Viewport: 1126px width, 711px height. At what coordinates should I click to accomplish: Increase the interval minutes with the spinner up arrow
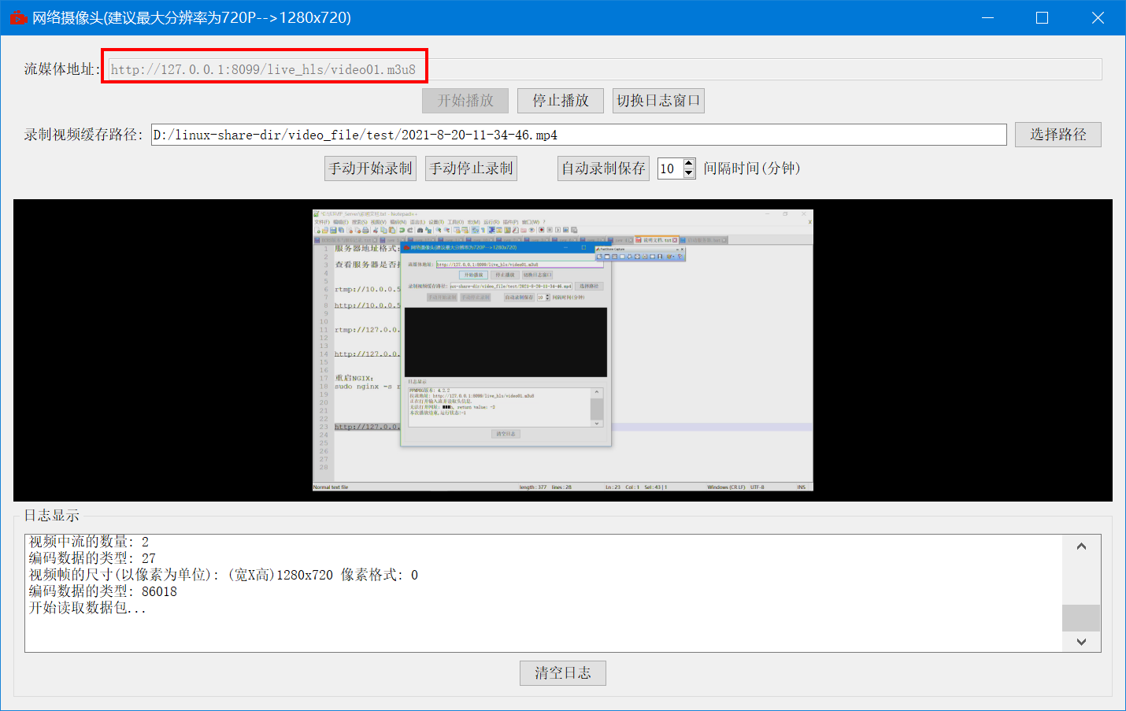click(x=688, y=163)
